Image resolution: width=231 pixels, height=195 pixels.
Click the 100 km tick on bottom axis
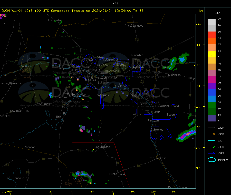(133, 191)
